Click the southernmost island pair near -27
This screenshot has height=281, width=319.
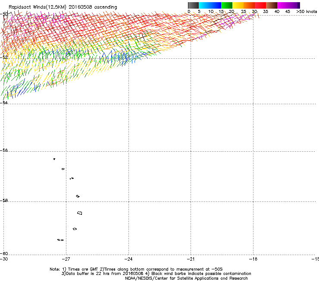(x=60, y=240)
